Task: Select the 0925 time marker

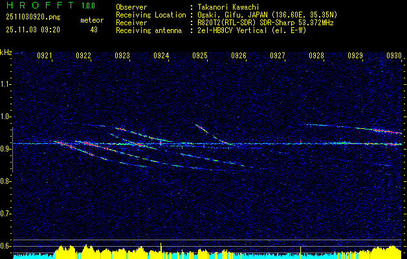Action: tap(200, 55)
